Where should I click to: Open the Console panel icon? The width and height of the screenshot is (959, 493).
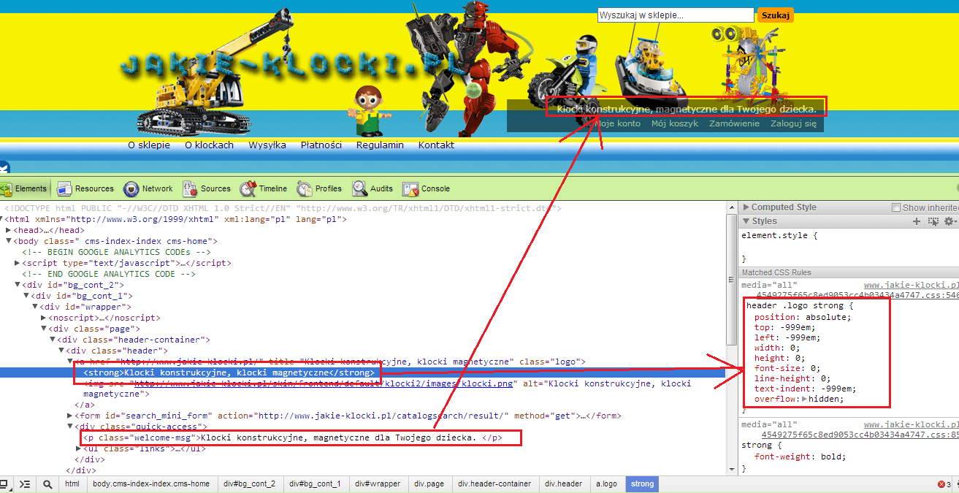[x=412, y=189]
